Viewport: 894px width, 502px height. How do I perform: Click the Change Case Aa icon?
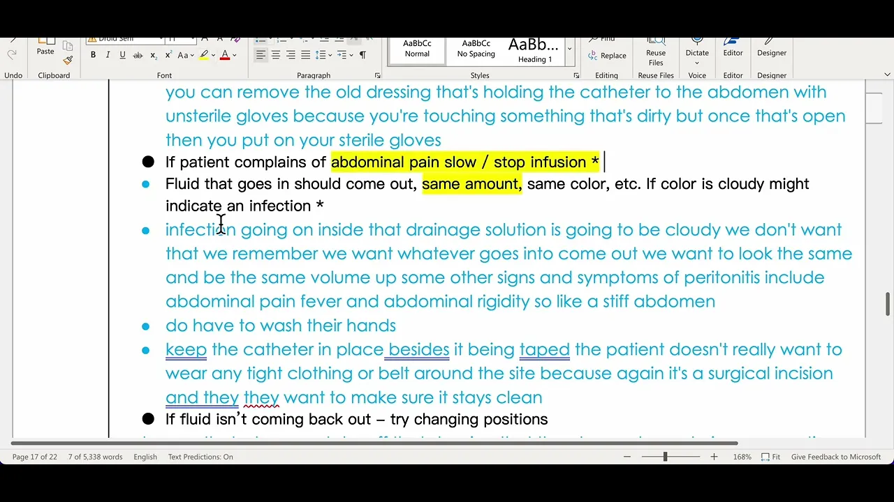pos(182,55)
